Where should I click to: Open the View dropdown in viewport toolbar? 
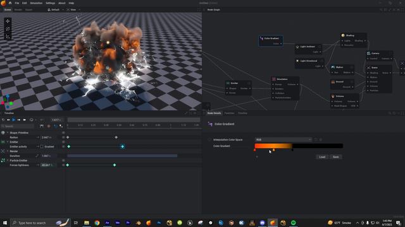coord(73,10)
